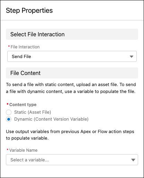Click the Step Properties panel heading
Viewport: 144px width, 178px height.
[x=29, y=10]
